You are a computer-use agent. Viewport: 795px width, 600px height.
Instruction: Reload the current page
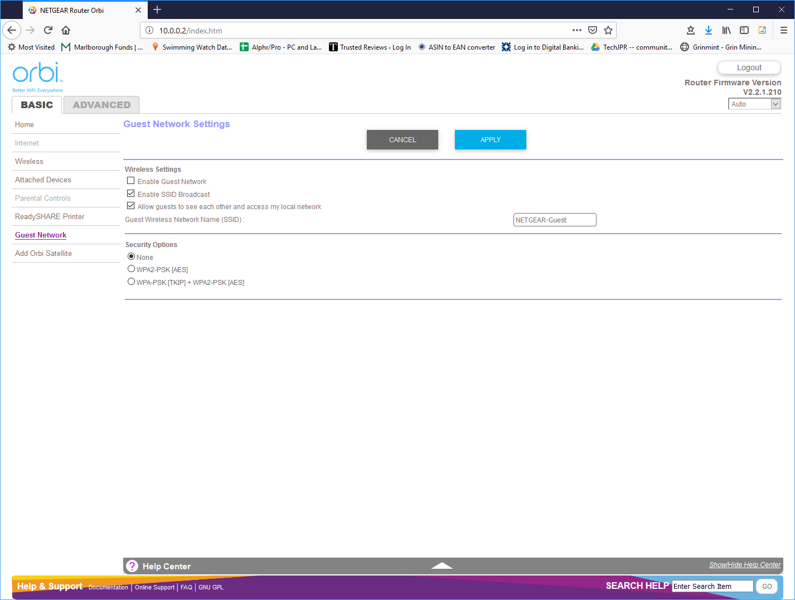click(x=49, y=30)
